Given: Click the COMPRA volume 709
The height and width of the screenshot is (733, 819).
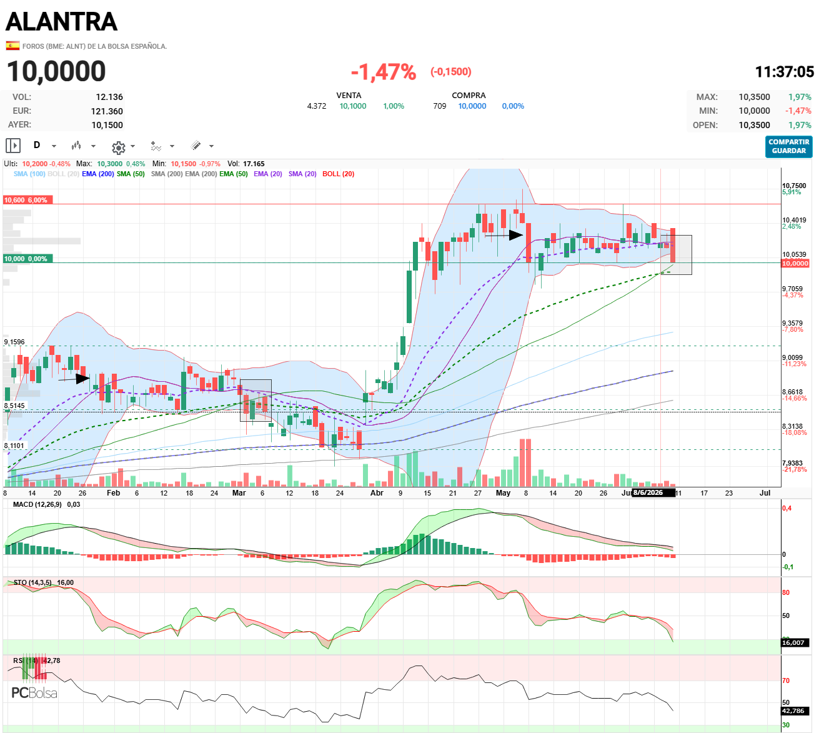Looking at the screenshot, I should point(440,106).
